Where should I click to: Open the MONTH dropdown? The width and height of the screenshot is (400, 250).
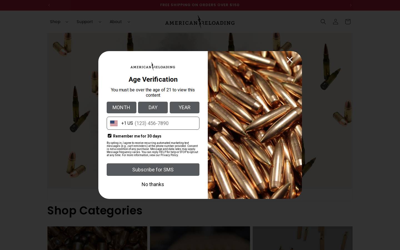pyautogui.click(x=121, y=107)
